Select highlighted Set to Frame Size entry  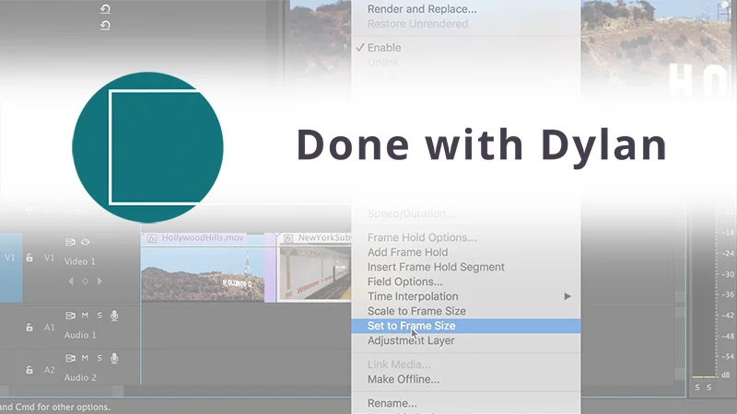point(466,326)
